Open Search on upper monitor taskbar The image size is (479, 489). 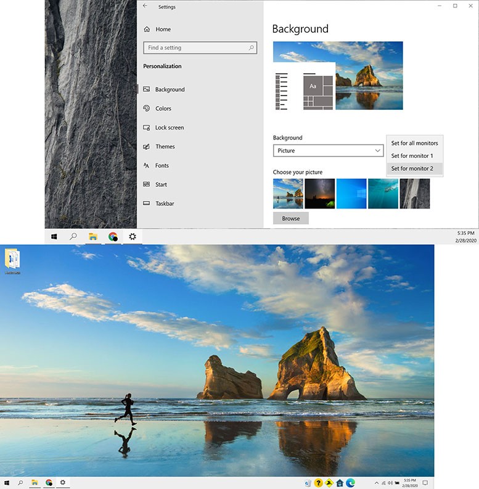[x=73, y=237]
